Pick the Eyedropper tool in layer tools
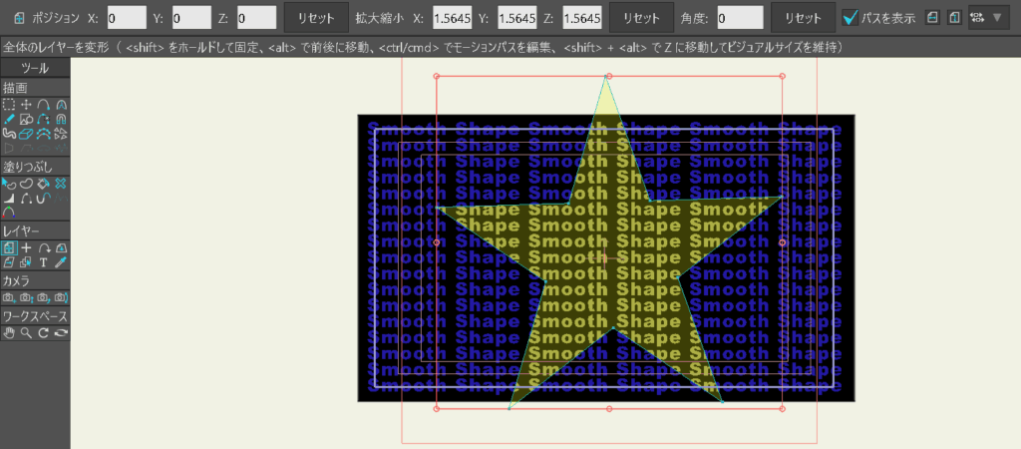Screen dimensions: 1021x449 point(60,262)
